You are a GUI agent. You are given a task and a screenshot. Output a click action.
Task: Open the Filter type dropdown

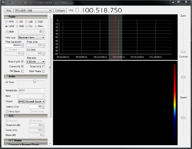click(31, 37)
